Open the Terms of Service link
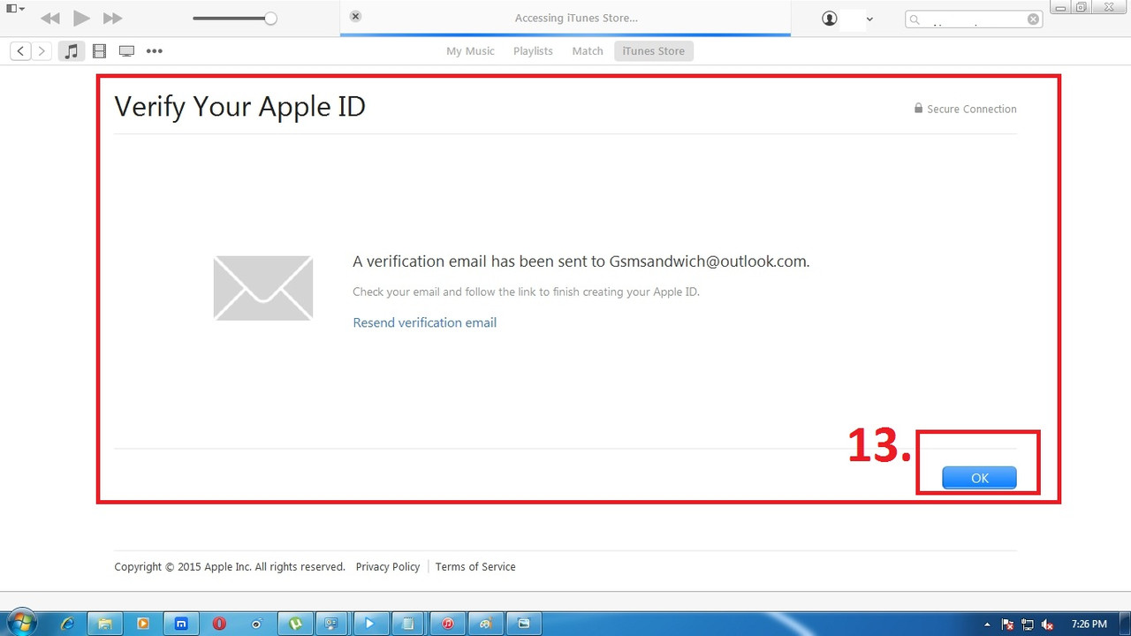Image resolution: width=1131 pixels, height=636 pixels. 475,567
